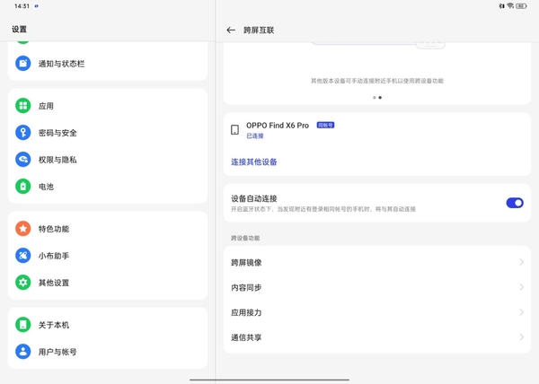539x384 pixels.
Task: Tap the page indicator dots in the banner
Action: [377, 98]
